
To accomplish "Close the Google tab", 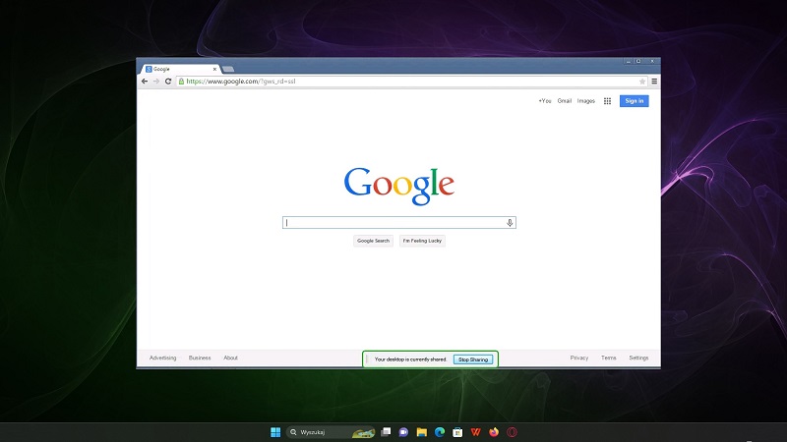I will pyautogui.click(x=214, y=69).
